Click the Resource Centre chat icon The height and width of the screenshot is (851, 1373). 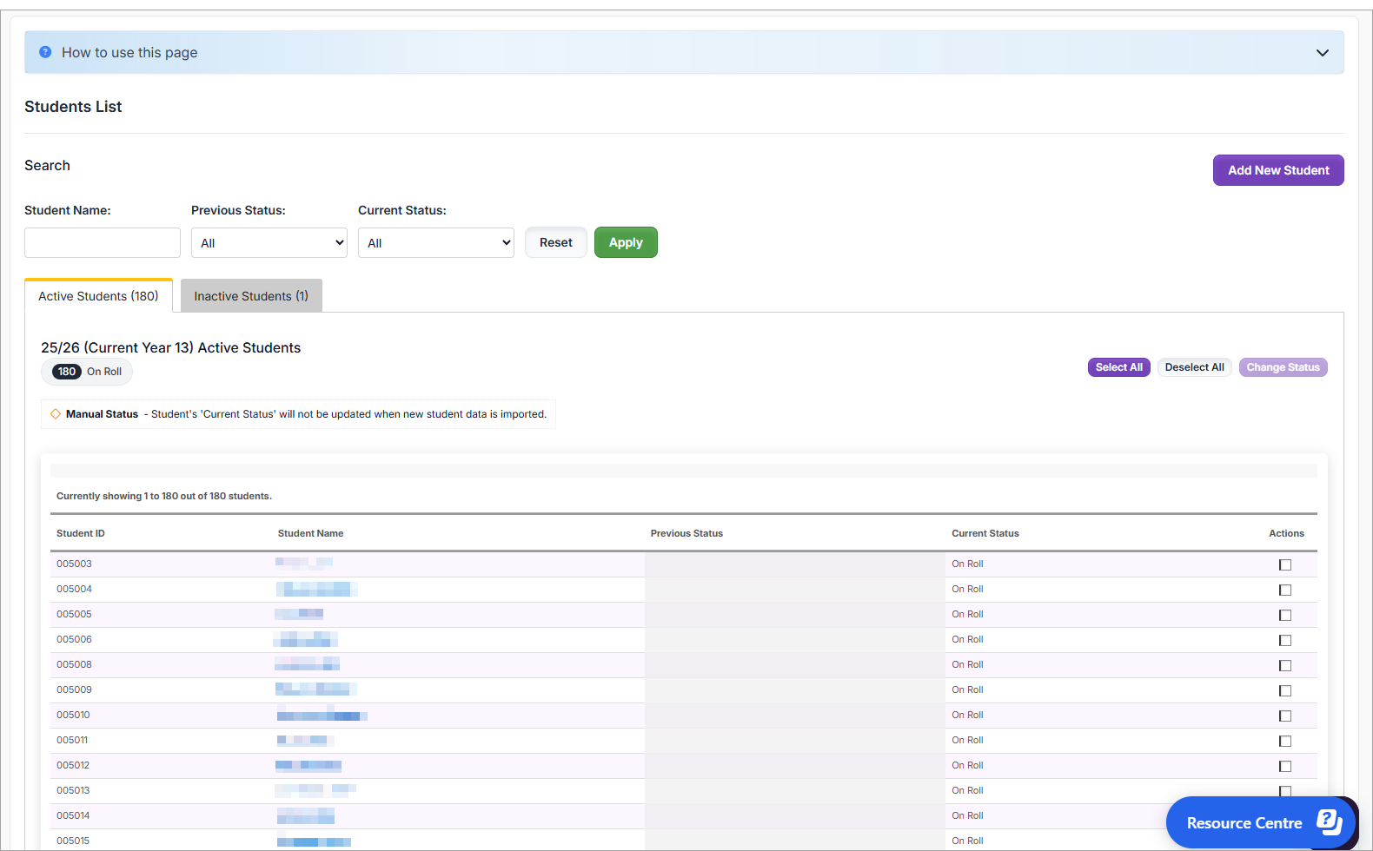[1329, 821]
